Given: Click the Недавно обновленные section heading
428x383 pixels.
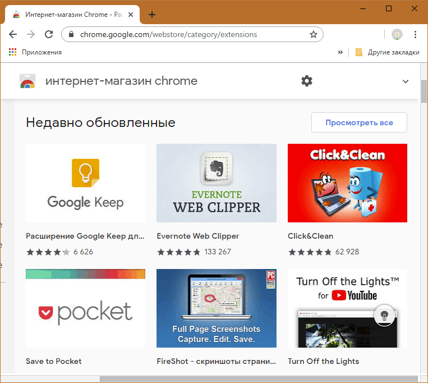Looking at the screenshot, I should (100, 122).
